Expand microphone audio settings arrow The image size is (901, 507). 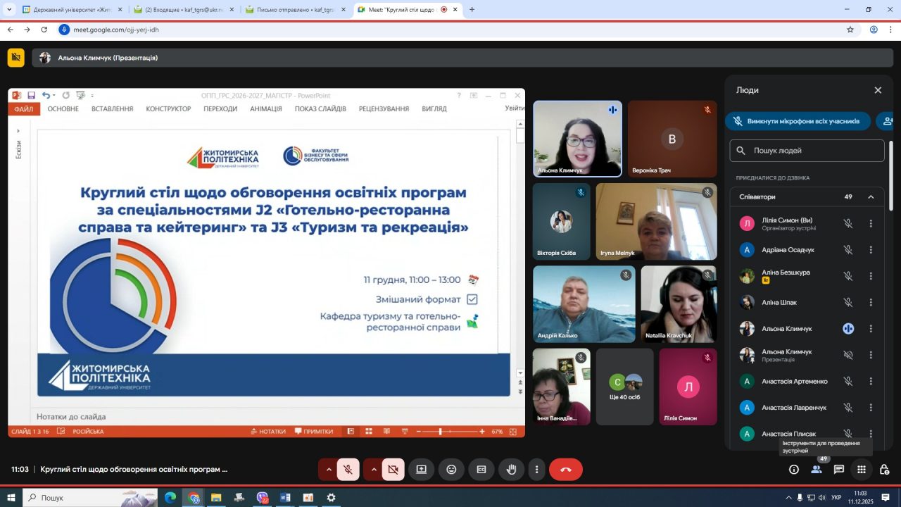pyautogui.click(x=328, y=470)
